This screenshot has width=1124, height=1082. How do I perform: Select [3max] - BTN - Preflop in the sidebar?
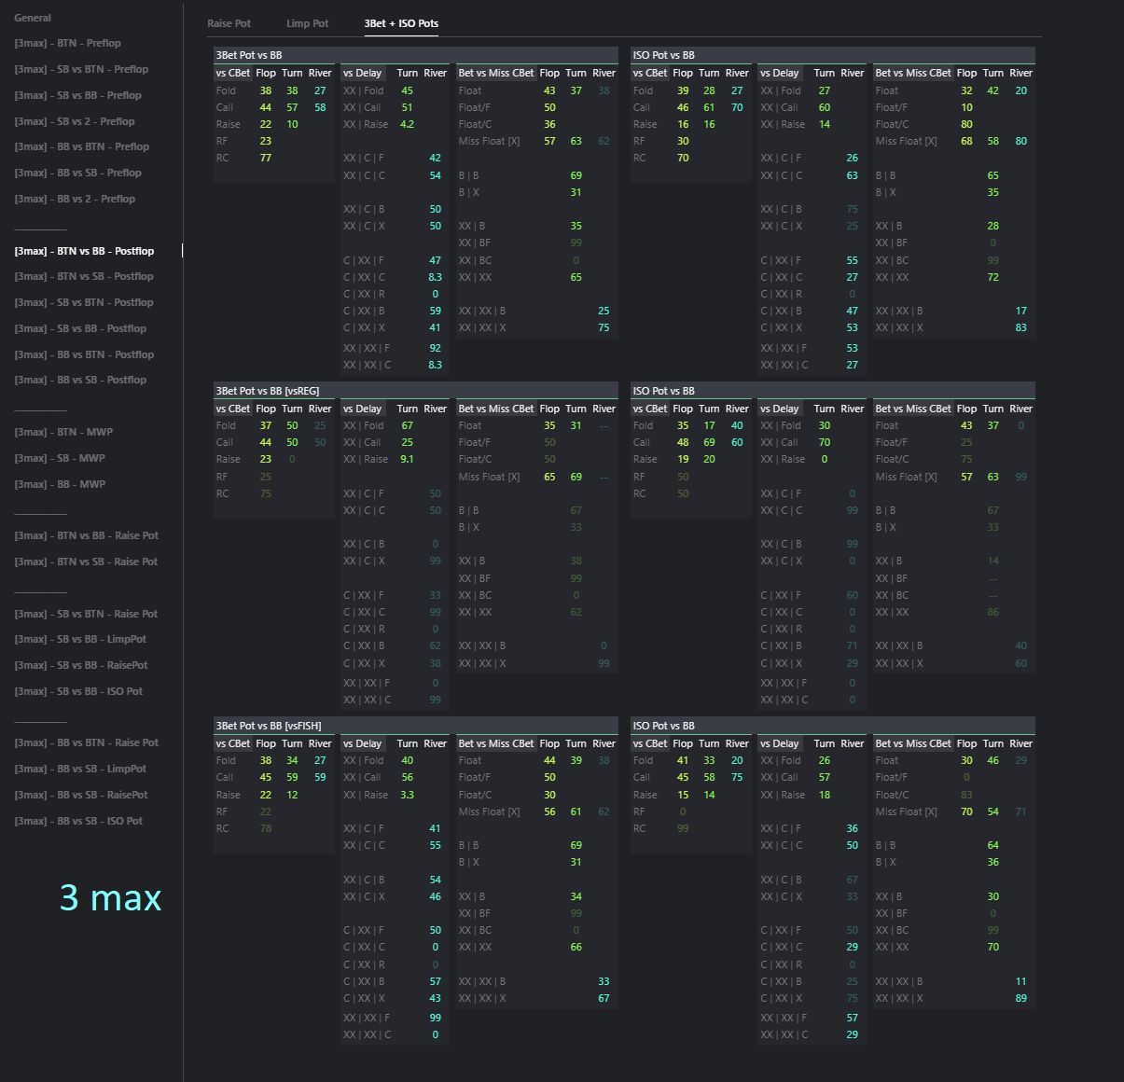pos(67,43)
